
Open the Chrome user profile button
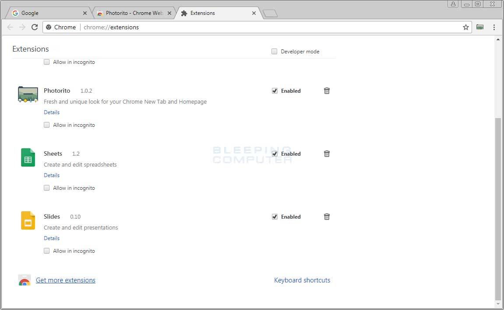tap(453, 4)
